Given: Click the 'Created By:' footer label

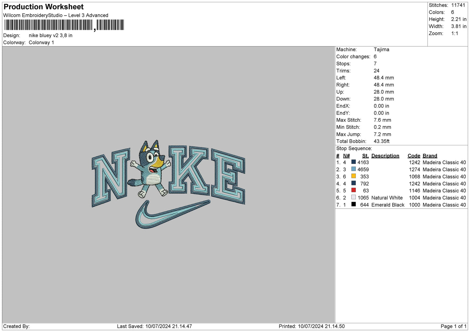Looking at the screenshot, I should pyautogui.click(x=16, y=326).
